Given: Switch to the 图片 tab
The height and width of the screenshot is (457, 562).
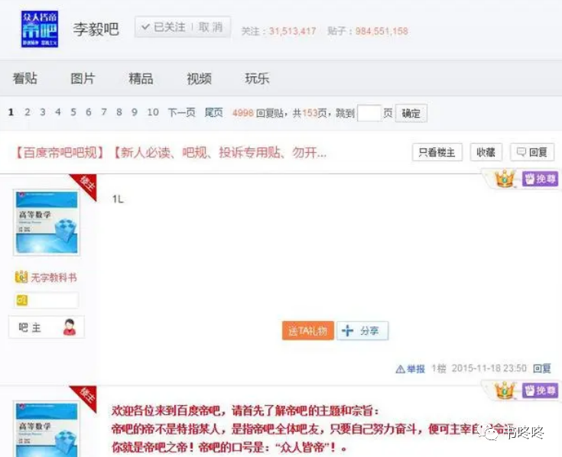Looking at the screenshot, I should [x=83, y=79].
